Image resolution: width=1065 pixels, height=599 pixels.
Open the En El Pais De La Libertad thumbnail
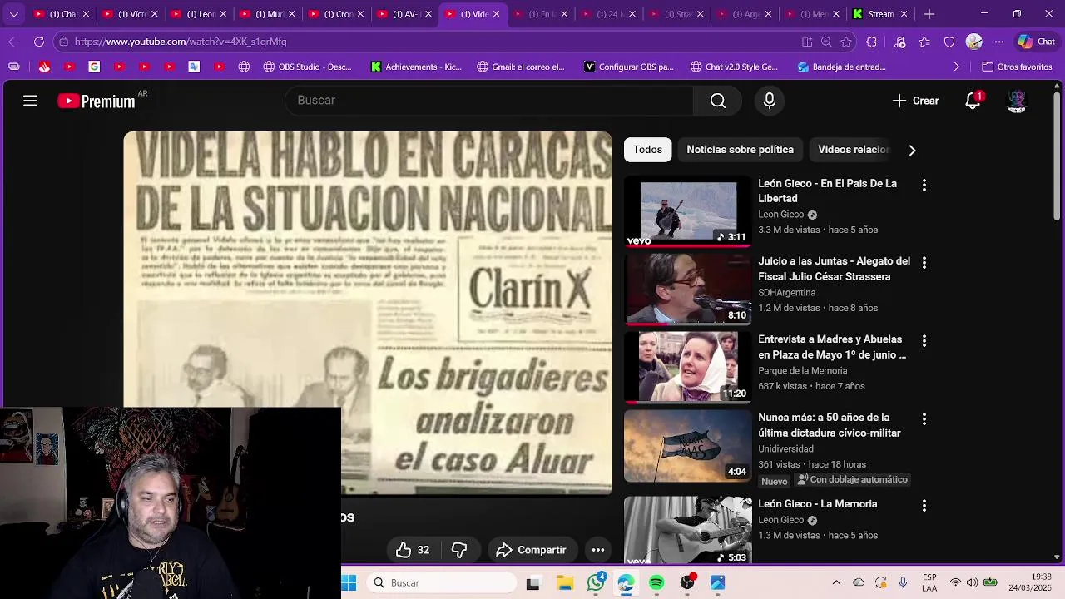(688, 211)
